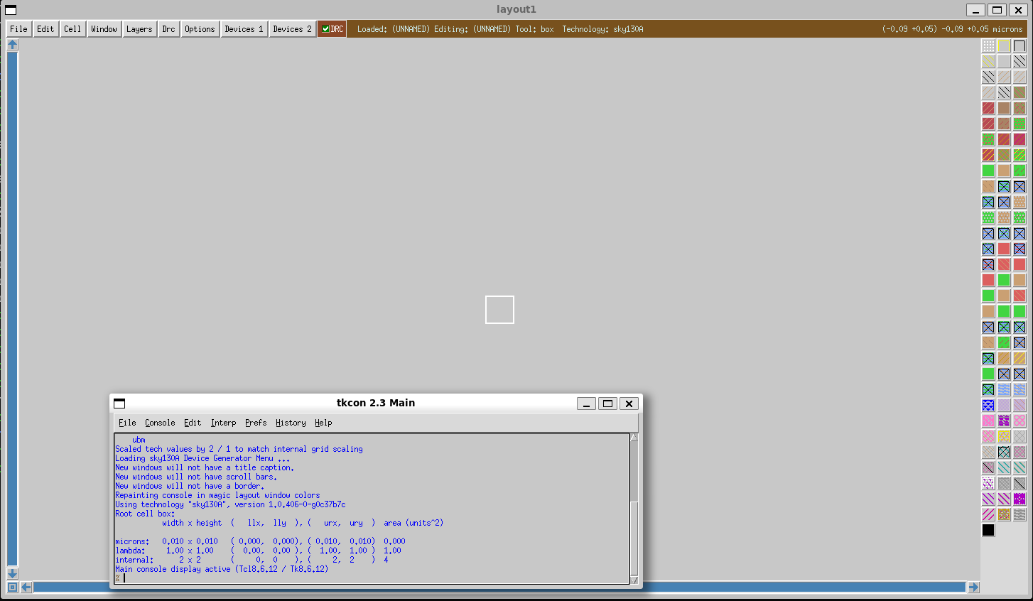The height and width of the screenshot is (601, 1033).
Task: Select the gray wavy-lines layer swatch
Action: pyautogui.click(x=1020, y=514)
